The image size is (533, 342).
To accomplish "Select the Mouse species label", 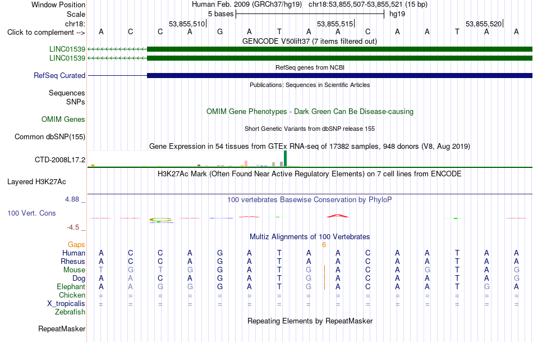I will pyautogui.click(x=74, y=270).
